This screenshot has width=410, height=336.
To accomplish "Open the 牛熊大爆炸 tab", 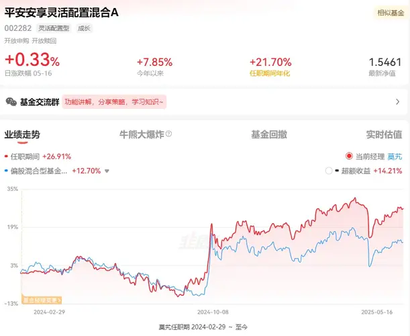I will coord(141,134).
